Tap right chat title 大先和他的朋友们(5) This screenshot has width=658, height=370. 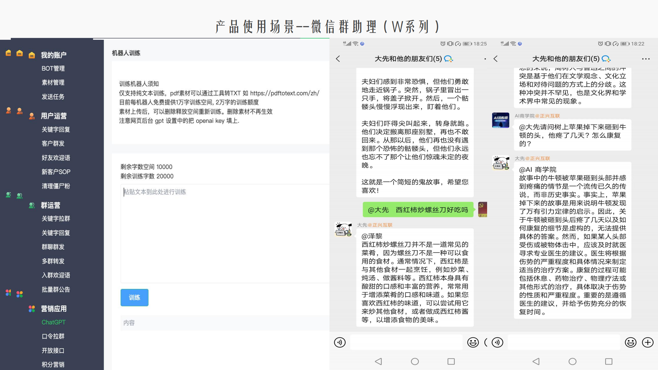pyautogui.click(x=566, y=59)
